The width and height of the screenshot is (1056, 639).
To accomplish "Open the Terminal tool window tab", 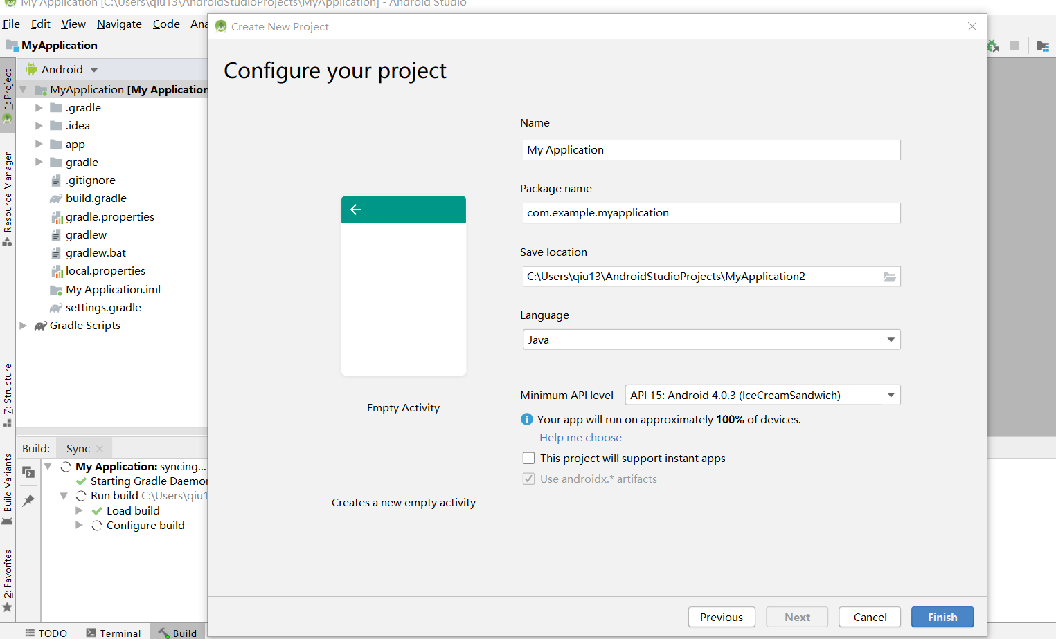I will 114,633.
